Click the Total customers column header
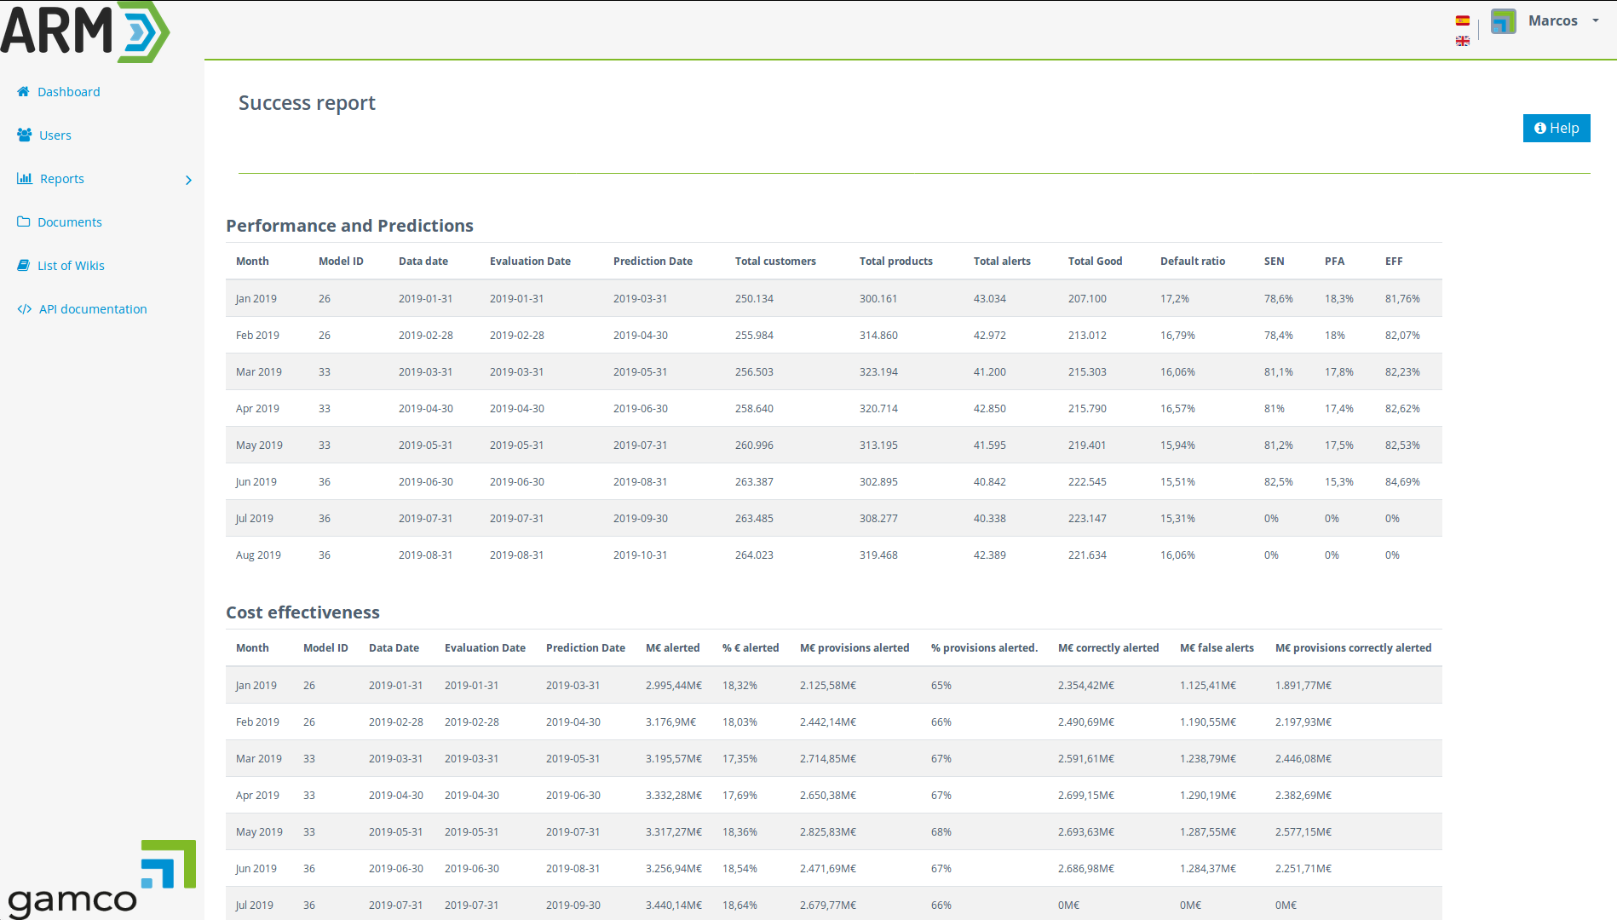1617x920 pixels. [775, 262]
